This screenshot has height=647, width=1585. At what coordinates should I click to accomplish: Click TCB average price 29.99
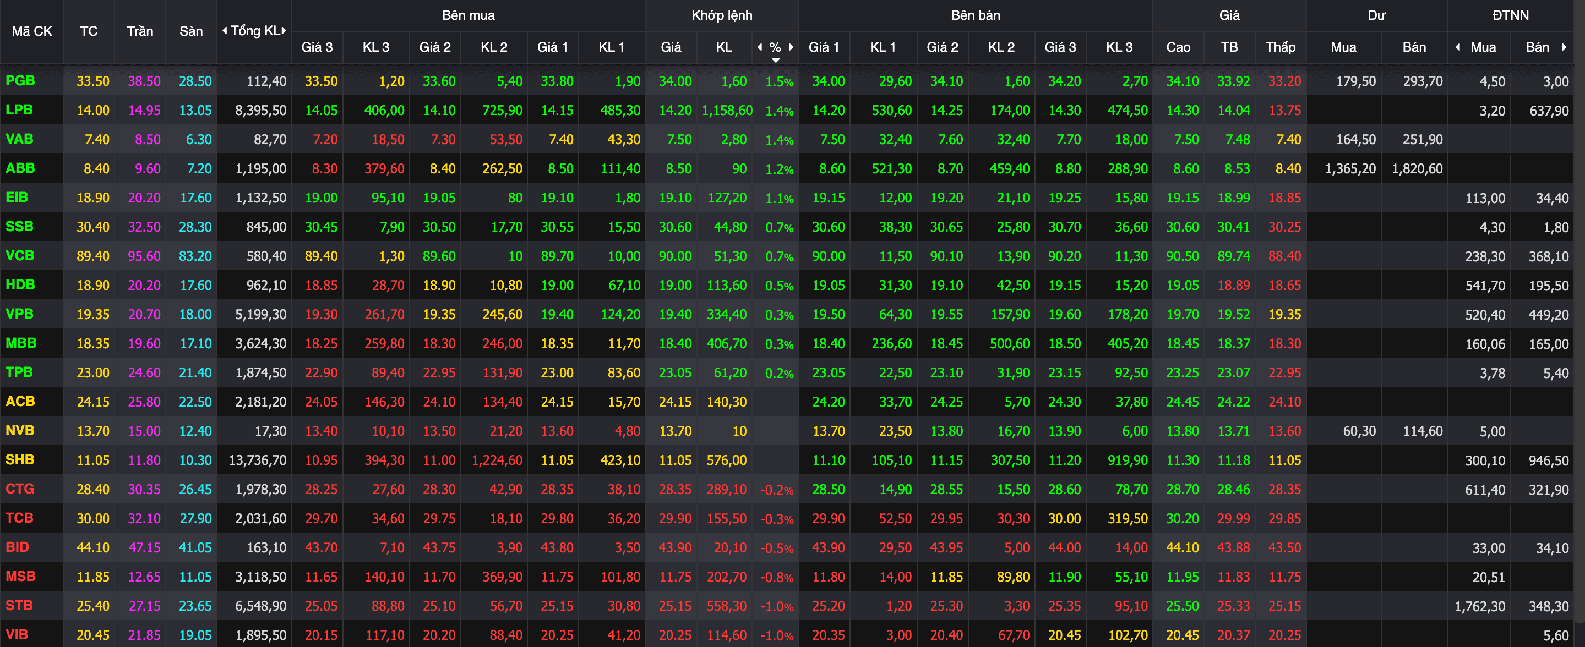pyautogui.click(x=1233, y=518)
